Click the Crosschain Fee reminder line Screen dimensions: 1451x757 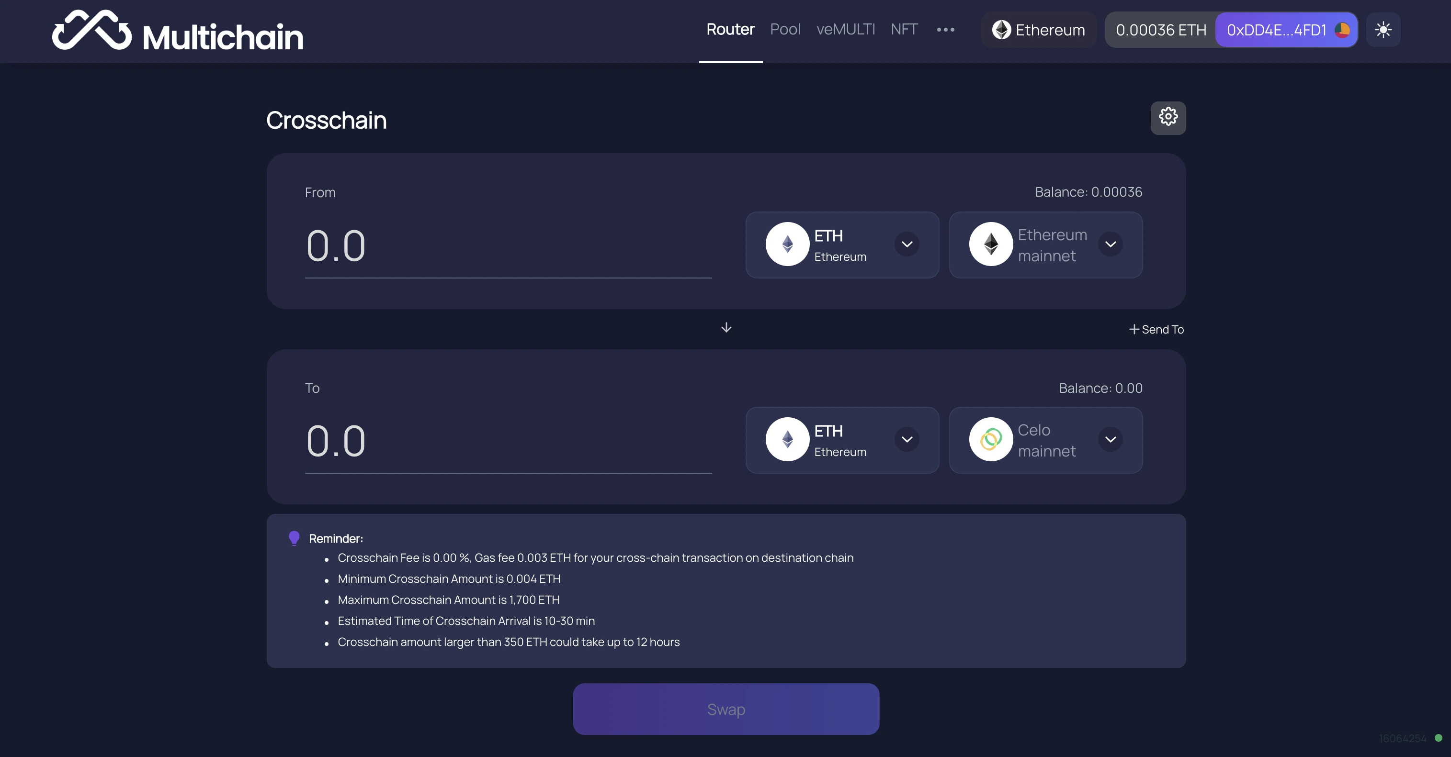[x=595, y=558]
